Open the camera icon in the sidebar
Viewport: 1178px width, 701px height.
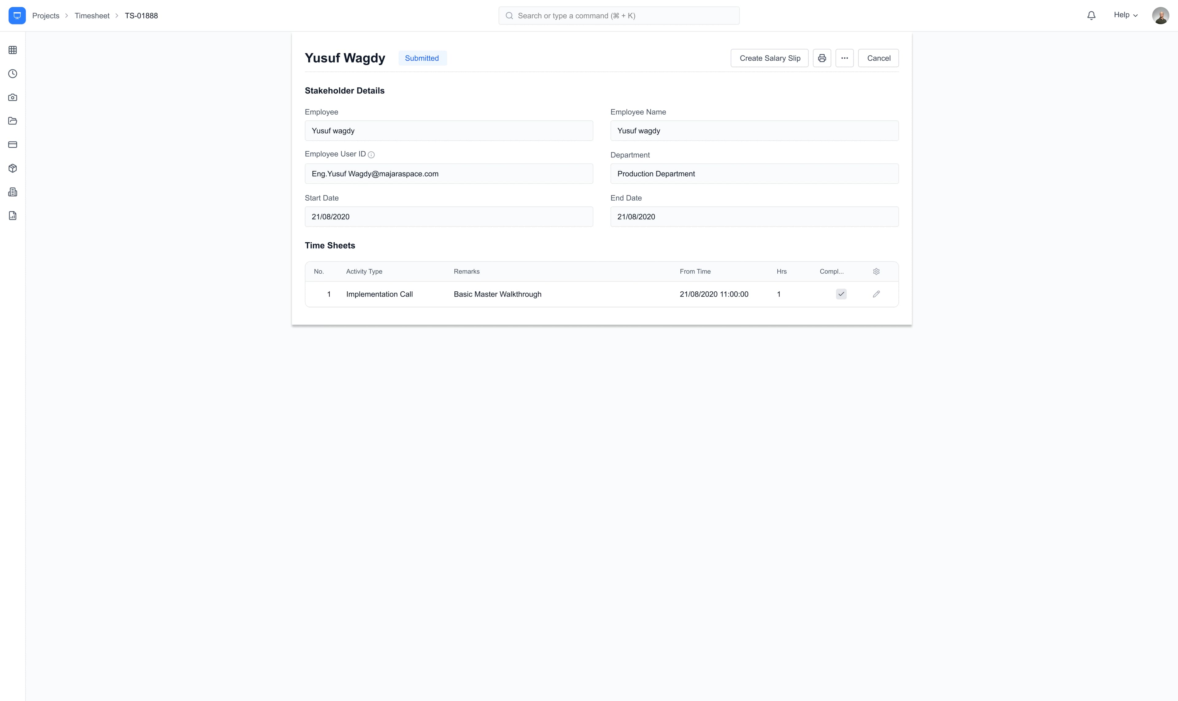(x=12, y=97)
